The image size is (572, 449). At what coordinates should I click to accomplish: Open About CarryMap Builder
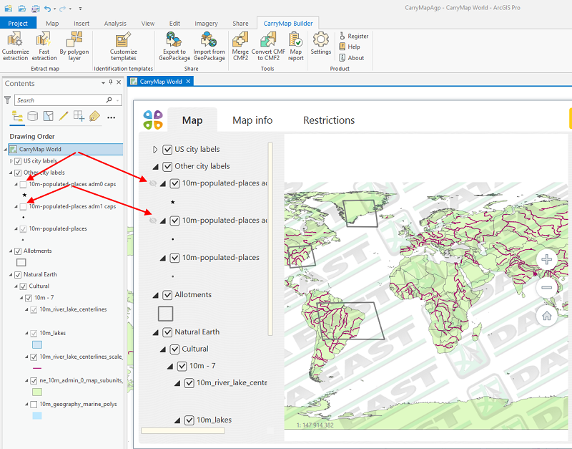pyautogui.click(x=352, y=58)
